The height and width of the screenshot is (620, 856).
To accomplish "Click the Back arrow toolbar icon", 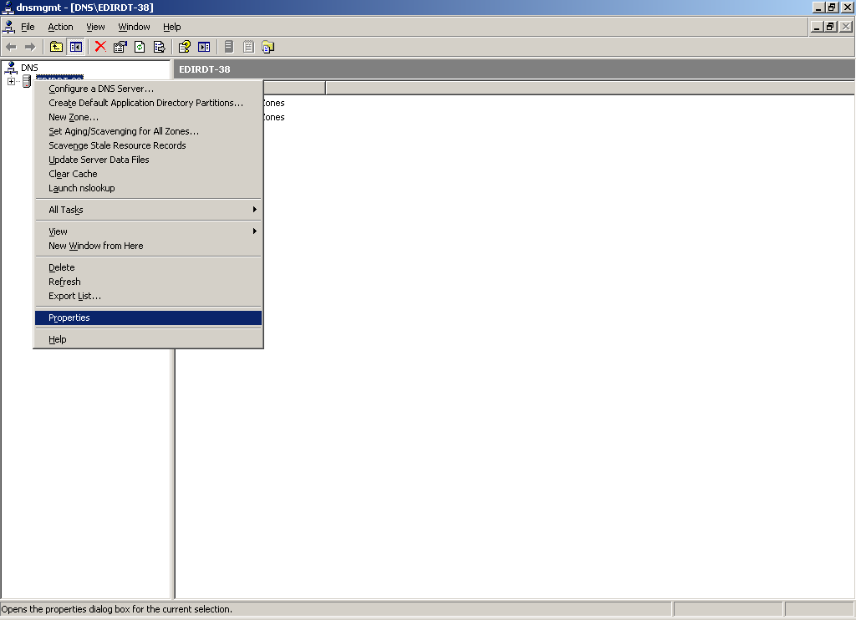I will coord(11,47).
